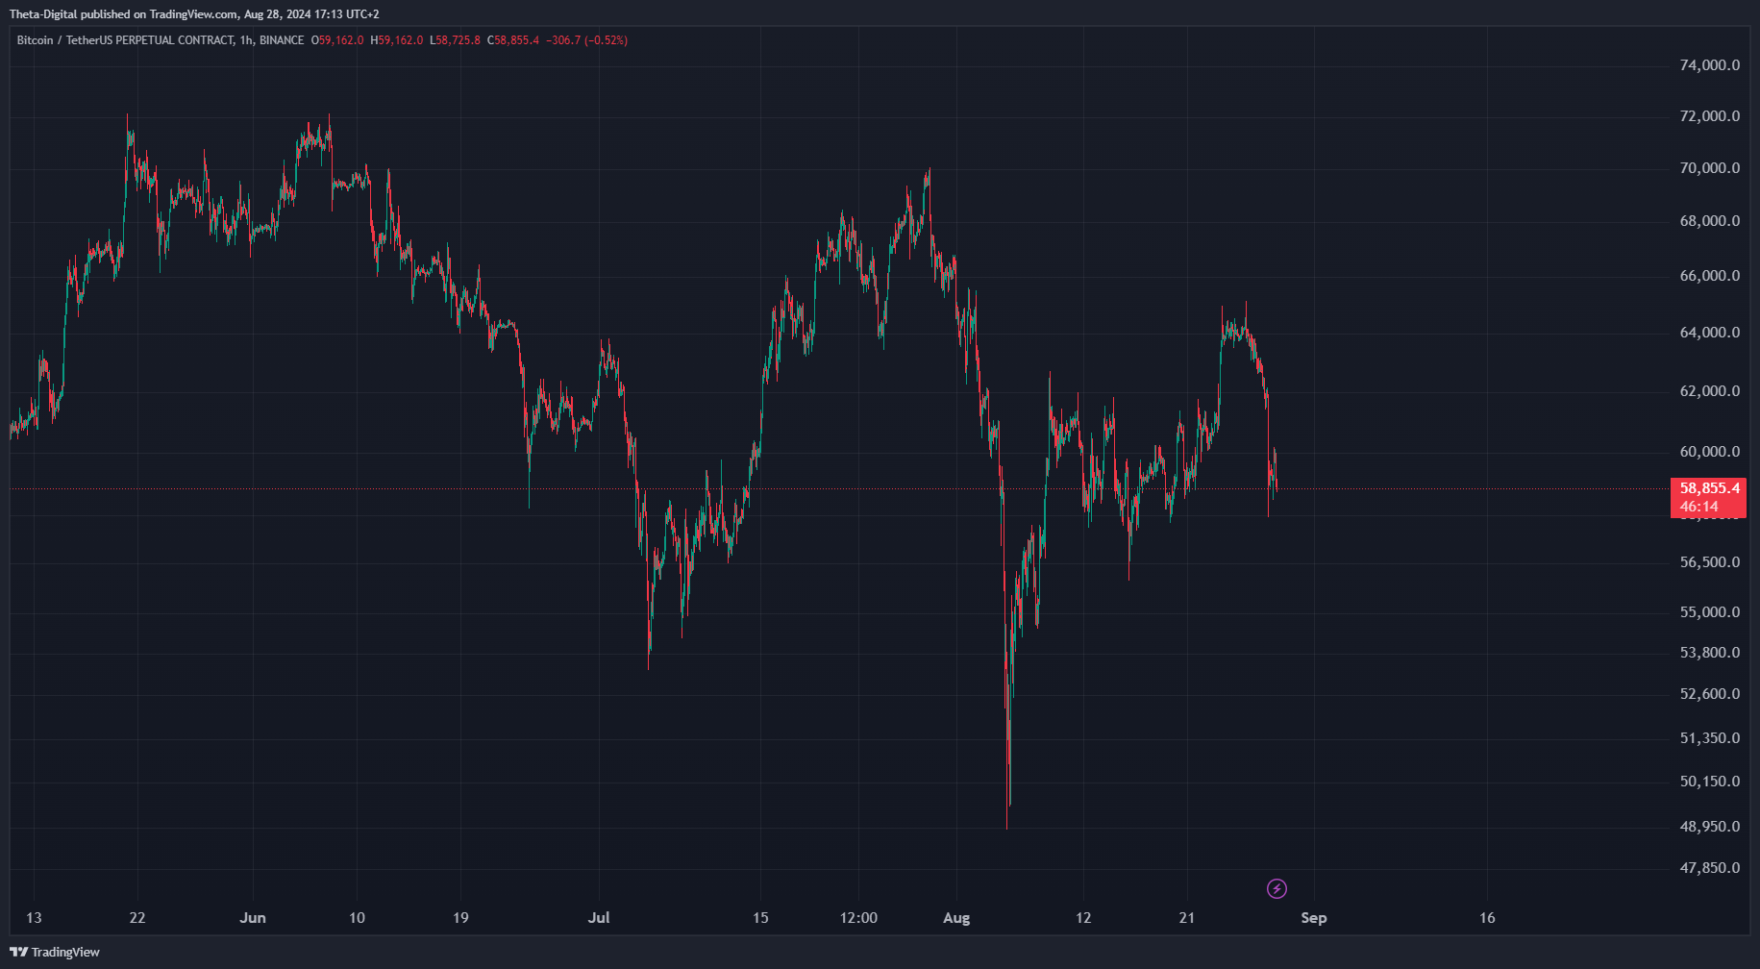Click the 48,950.0 price axis label
Image resolution: width=1760 pixels, height=969 pixels.
(1710, 827)
